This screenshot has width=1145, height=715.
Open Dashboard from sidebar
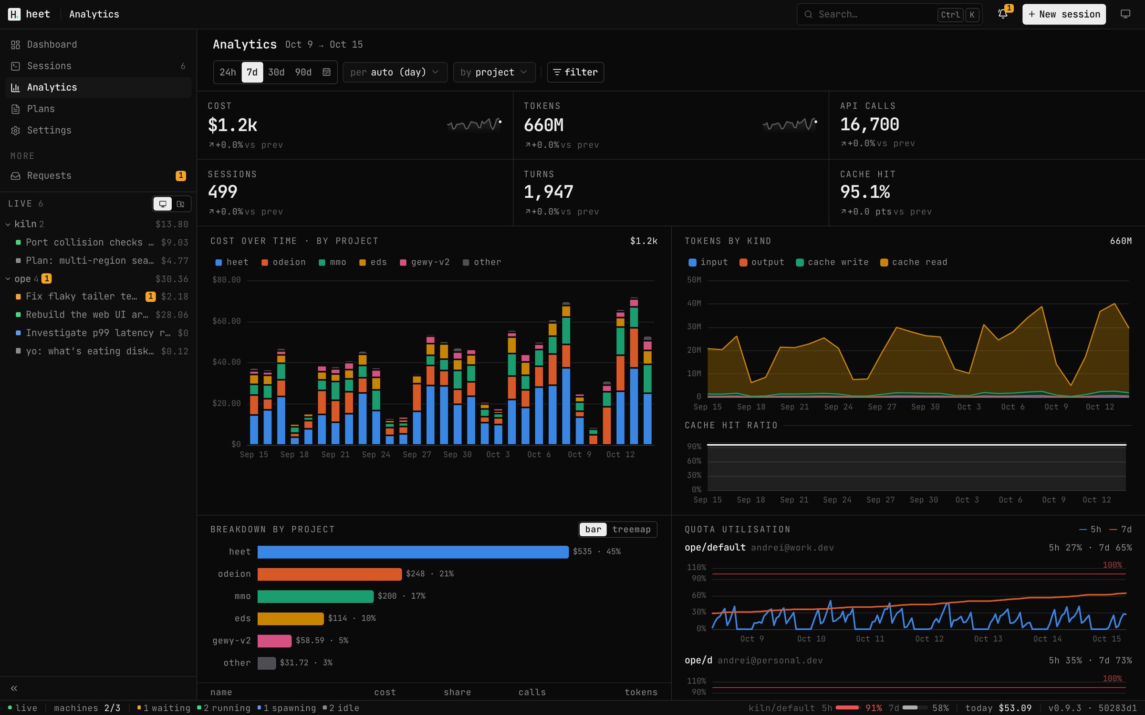[x=98, y=45]
